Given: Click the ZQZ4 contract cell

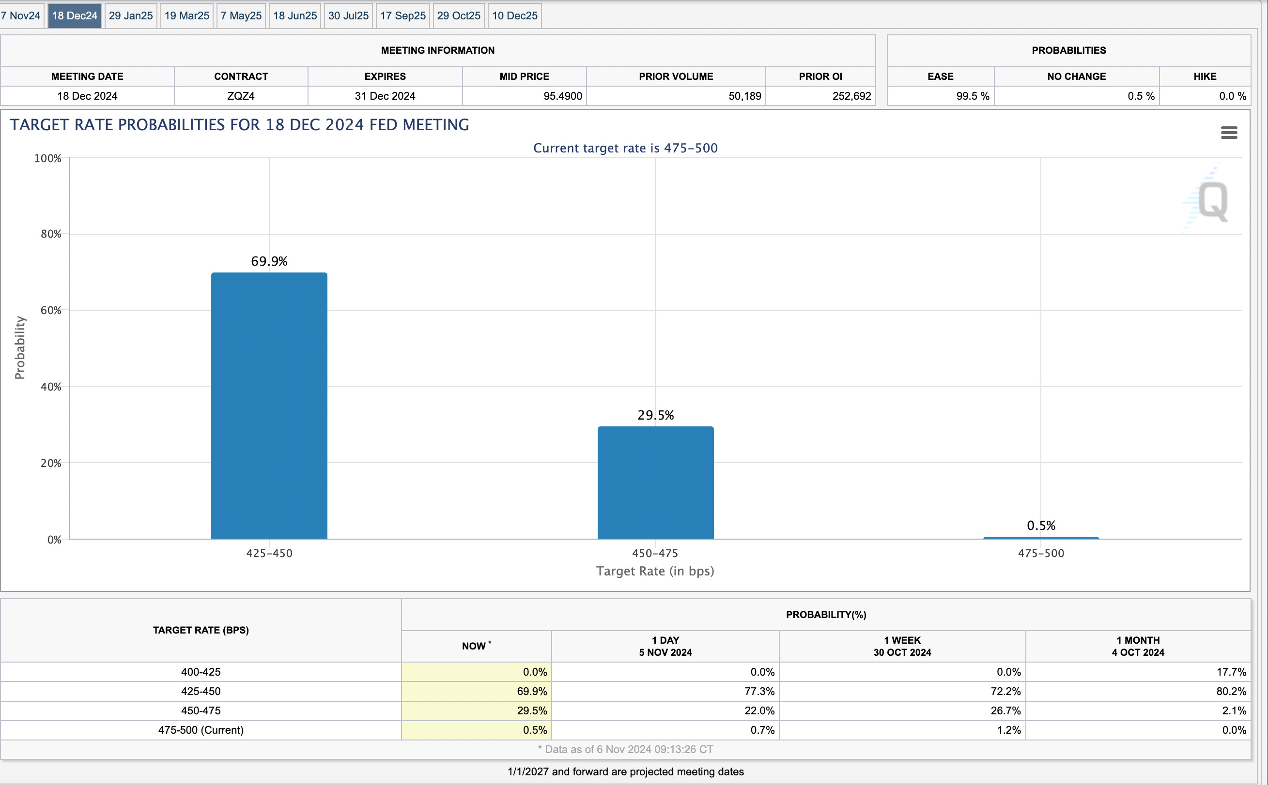Looking at the screenshot, I should pyautogui.click(x=241, y=96).
